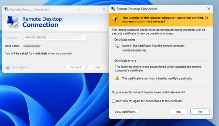
Task: Click the blurred certificate name value
Action: point(134,51)
